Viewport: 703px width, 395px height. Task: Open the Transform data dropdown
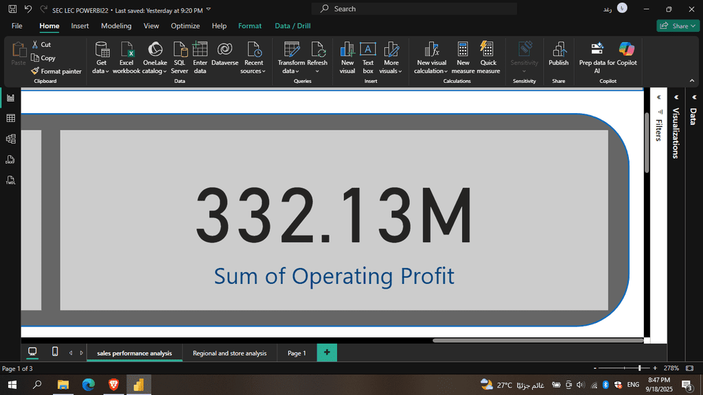point(291,67)
